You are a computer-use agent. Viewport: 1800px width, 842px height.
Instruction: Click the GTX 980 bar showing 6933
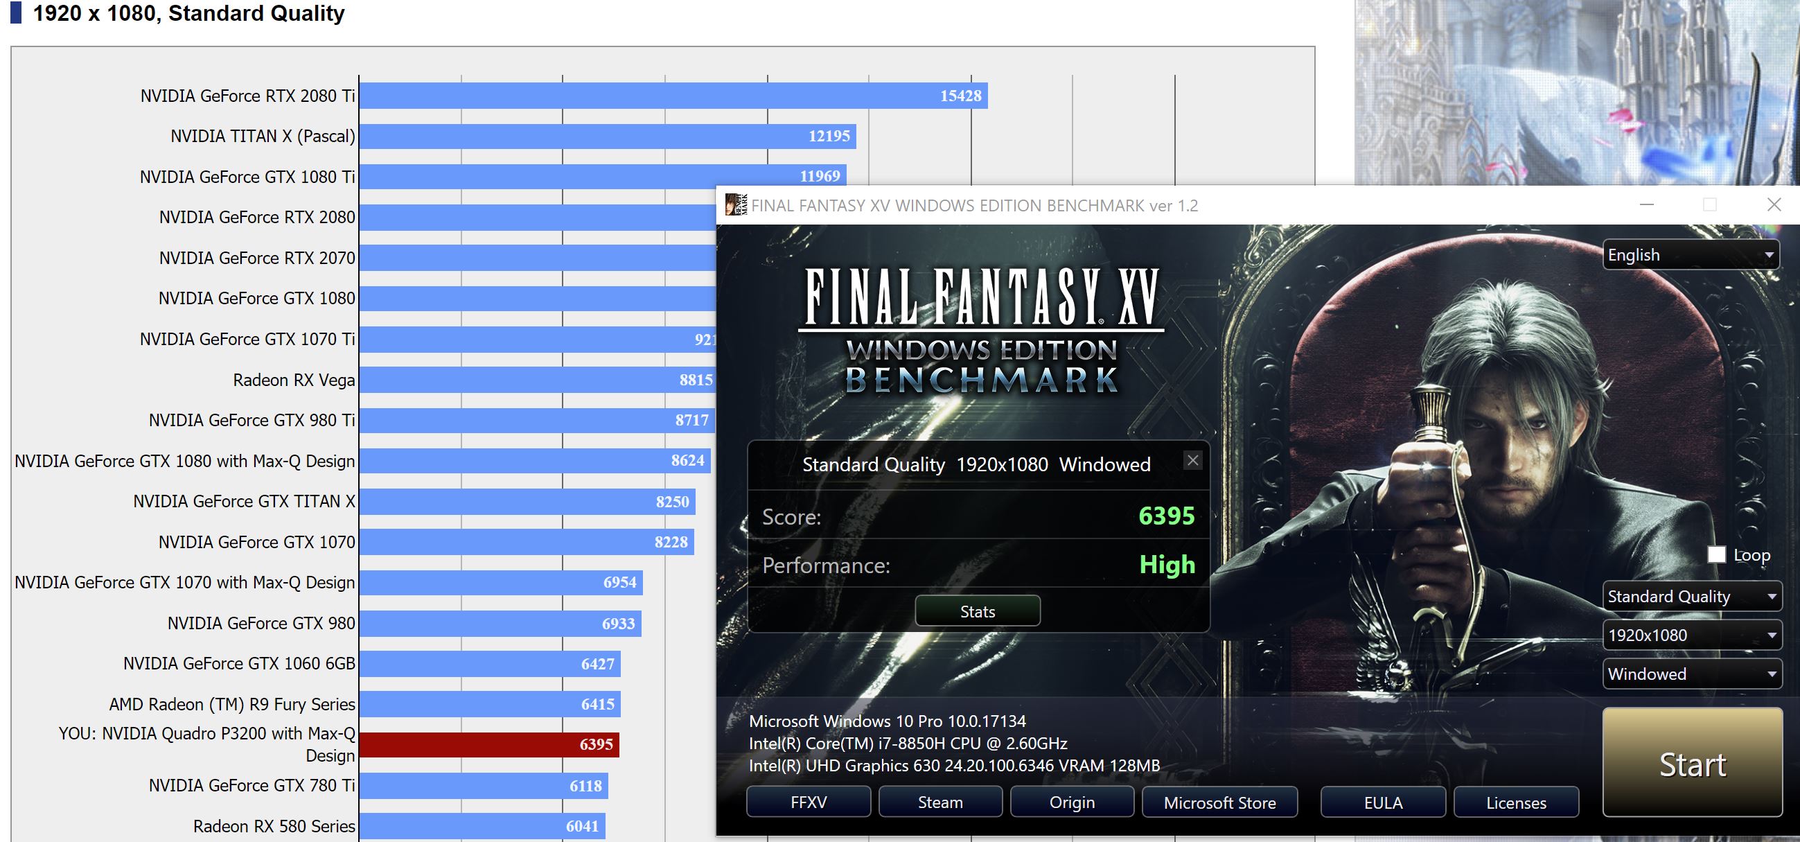[x=500, y=623]
